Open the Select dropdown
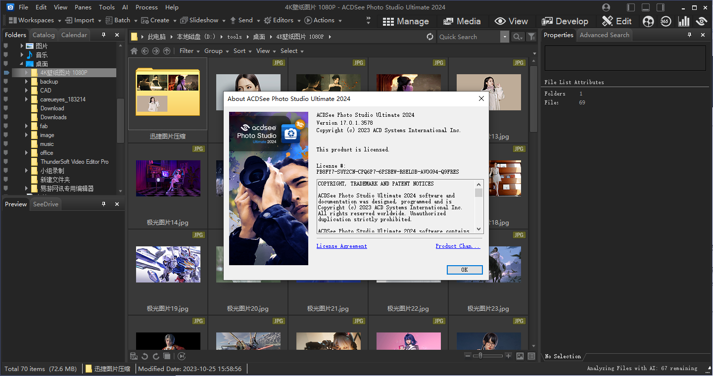Image resolution: width=713 pixels, height=376 pixels. pos(292,51)
